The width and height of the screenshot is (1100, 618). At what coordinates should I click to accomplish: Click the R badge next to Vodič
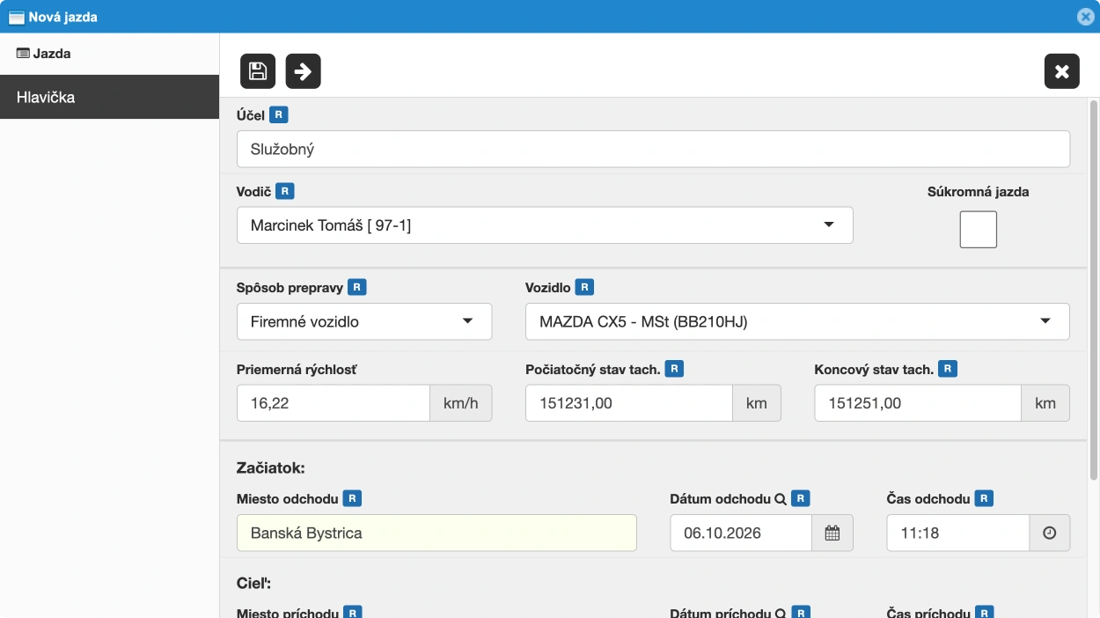point(285,191)
